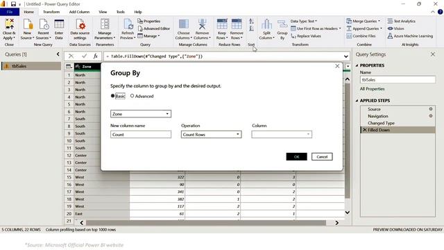
Task: Open the Count Rows operation dropdown
Action: pyautogui.click(x=211, y=134)
